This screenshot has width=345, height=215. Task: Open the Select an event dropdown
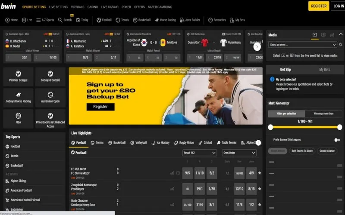(x=303, y=45)
